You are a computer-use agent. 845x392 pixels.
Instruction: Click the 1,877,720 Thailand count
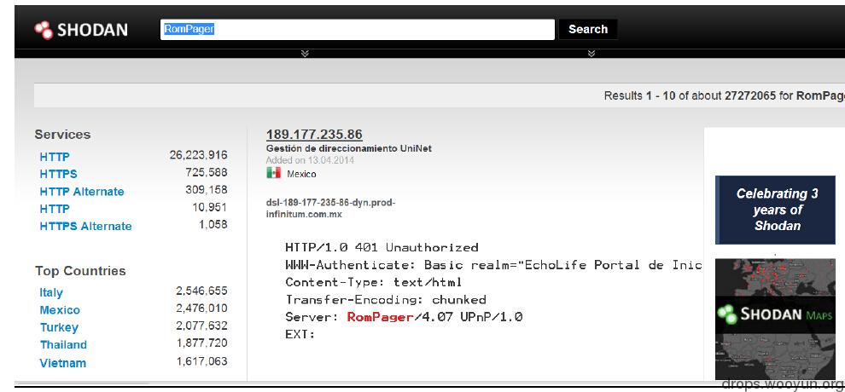[201, 343]
